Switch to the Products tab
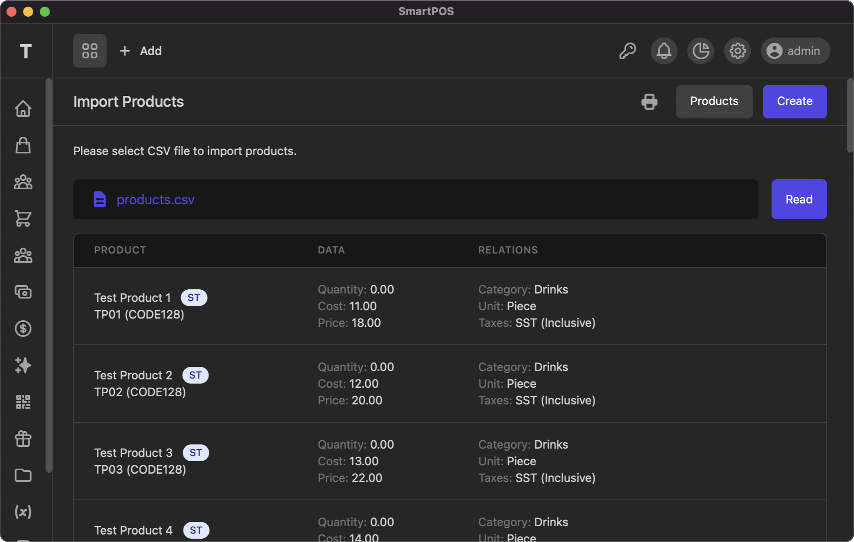 [714, 101]
